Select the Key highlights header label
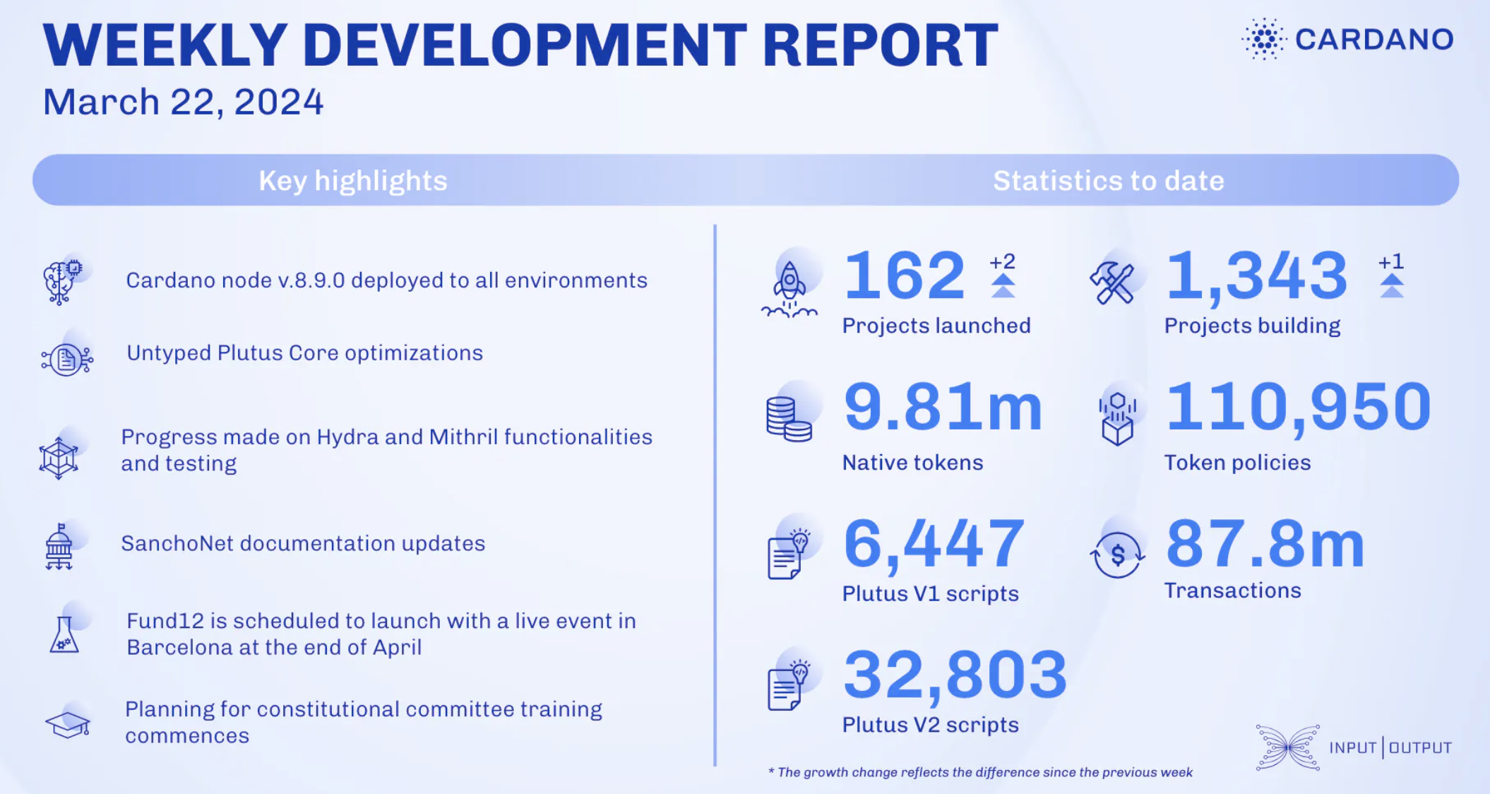 coord(352,181)
